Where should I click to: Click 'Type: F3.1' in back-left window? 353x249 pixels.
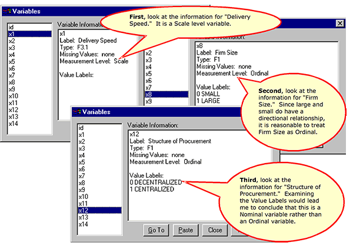coord(74,47)
